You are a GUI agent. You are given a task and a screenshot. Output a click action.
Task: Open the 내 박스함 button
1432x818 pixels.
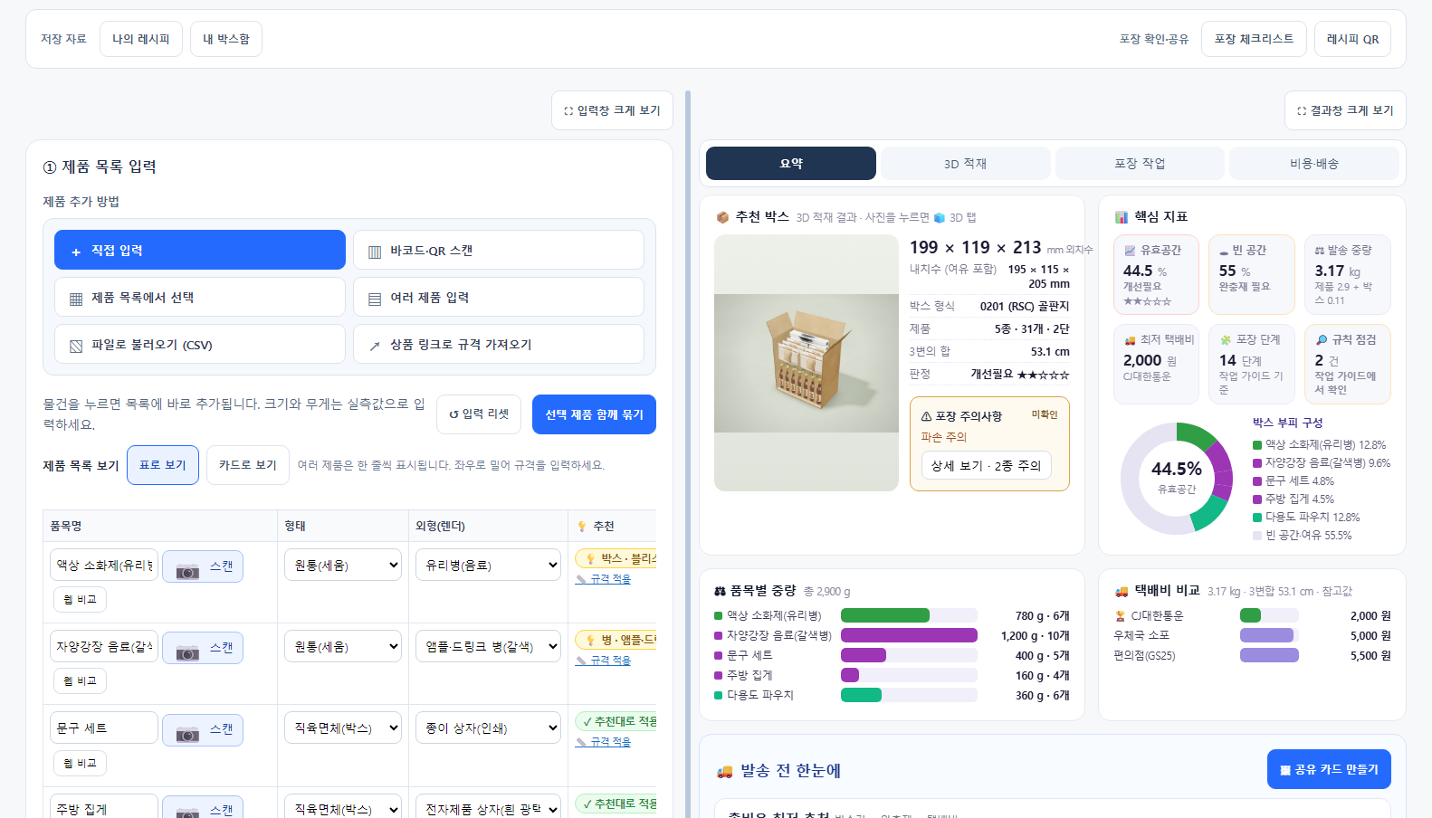coord(226,39)
